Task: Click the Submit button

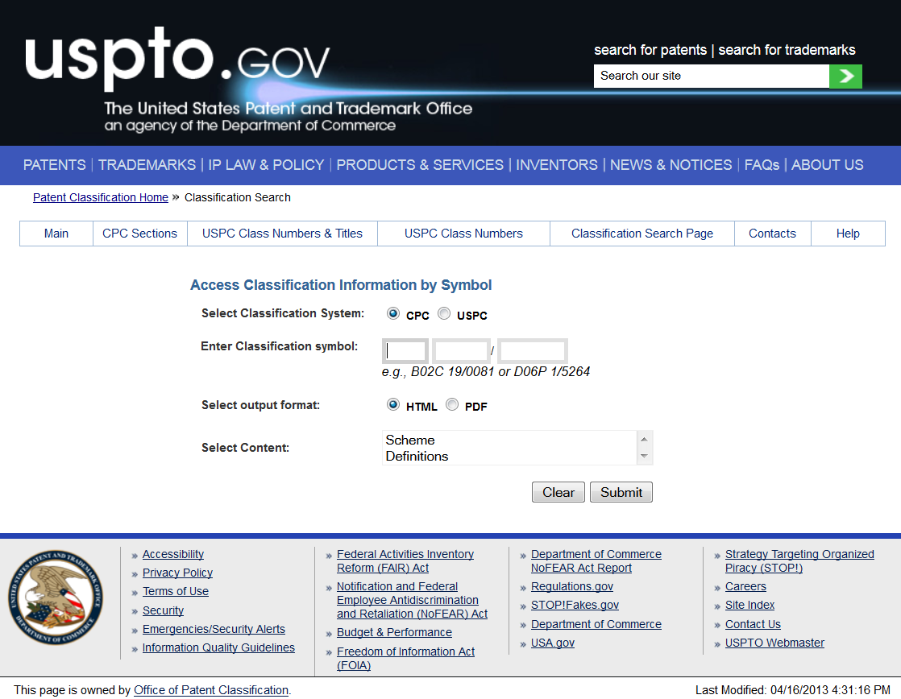Action: (x=621, y=492)
